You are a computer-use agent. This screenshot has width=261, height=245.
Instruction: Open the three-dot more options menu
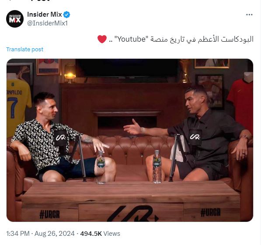[x=249, y=15]
